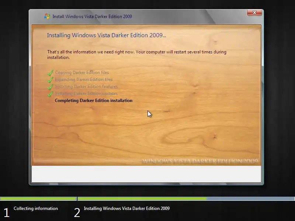The height and width of the screenshot is (221, 295).
Task: Click the stage number 2 at the bottom
Action: [77, 213]
